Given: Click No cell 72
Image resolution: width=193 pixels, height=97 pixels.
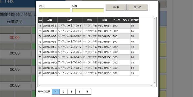Looking at the screenshot, I should [40, 47].
